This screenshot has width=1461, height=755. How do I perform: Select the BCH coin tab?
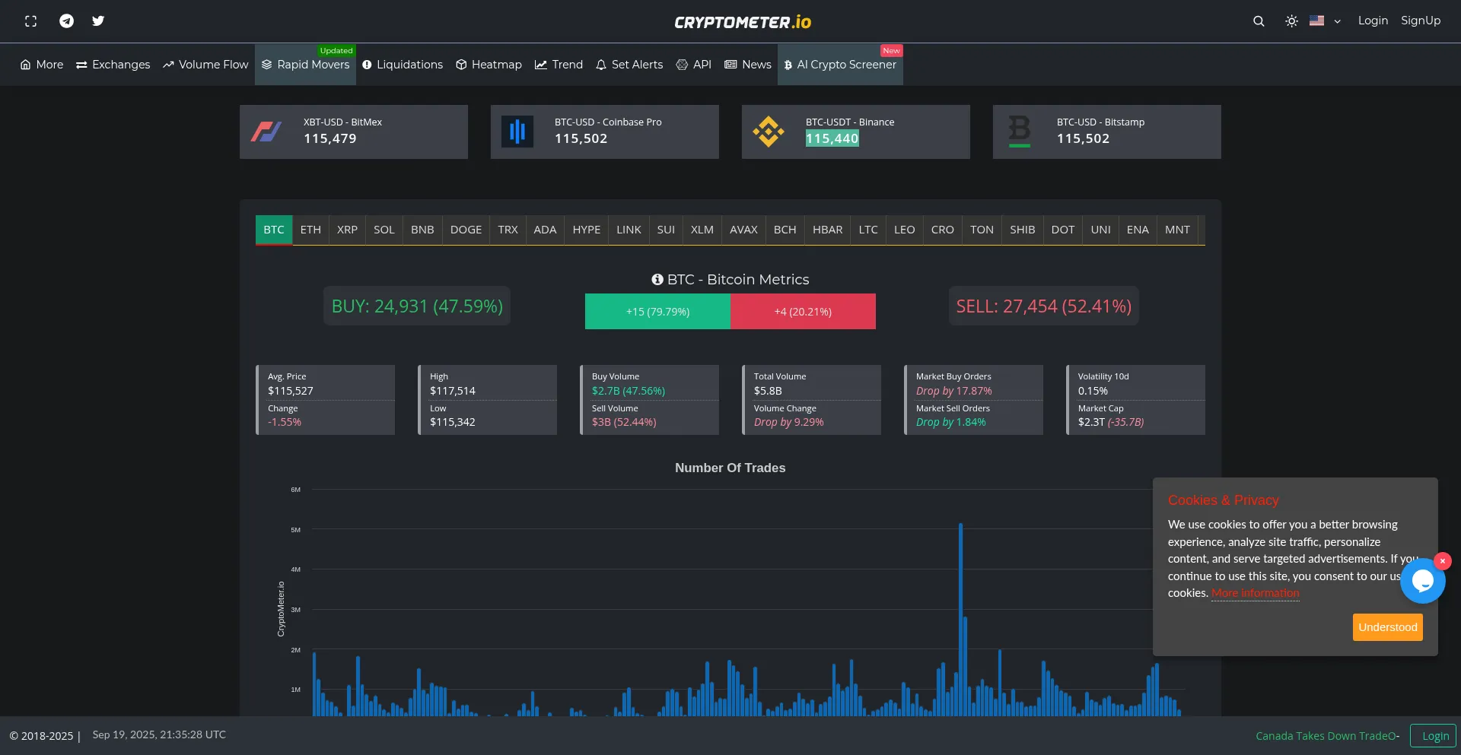coord(785,230)
